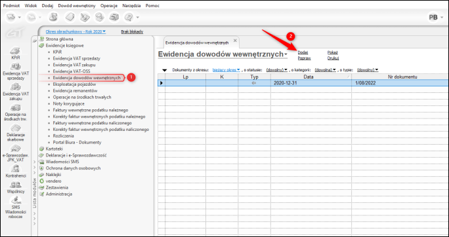Viewport: 449px width, 237px height.
Task: Collapse filter bar with black triangle
Action: (x=164, y=70)
